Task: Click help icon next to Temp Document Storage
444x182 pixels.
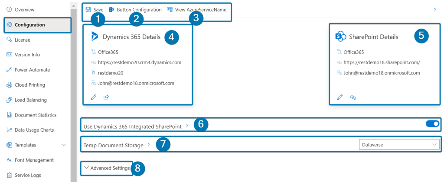Action: pos(149,145)
